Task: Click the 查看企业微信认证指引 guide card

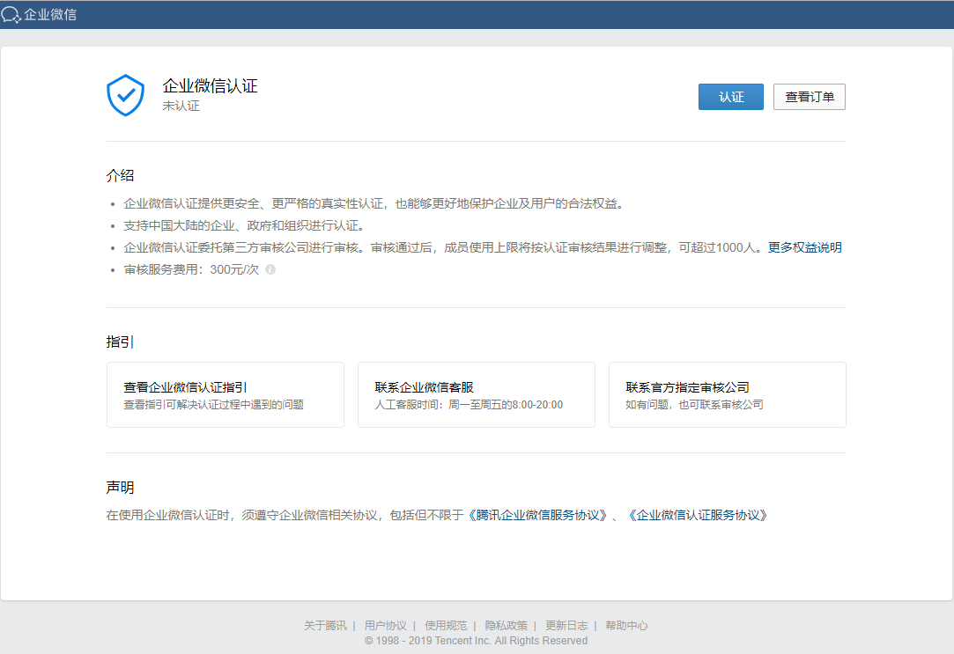Action: [x=225, y=394]
